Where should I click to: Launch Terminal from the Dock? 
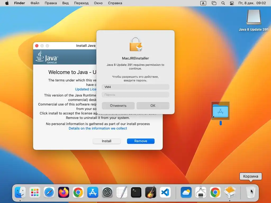tap(136, 192)
